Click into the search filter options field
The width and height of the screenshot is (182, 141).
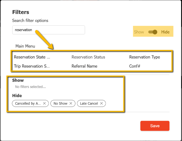[48, 30]
